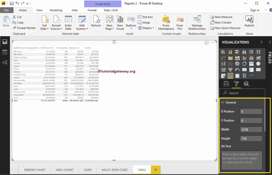Select the pie chart visualization icon
Screen dimensions: 272x175
tap(238, 64)
